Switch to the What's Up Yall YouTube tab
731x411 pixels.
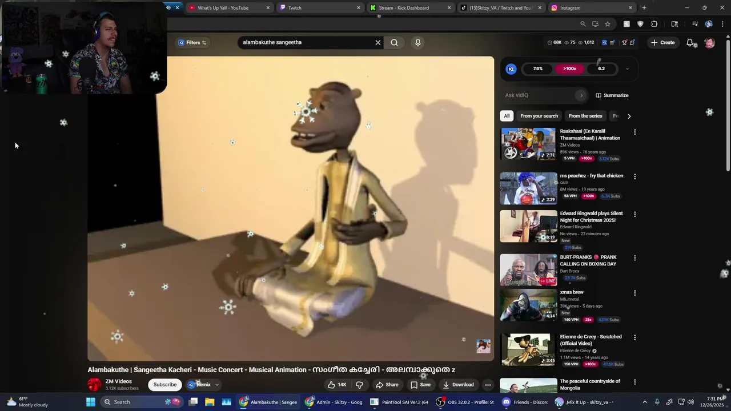point(229,8)
